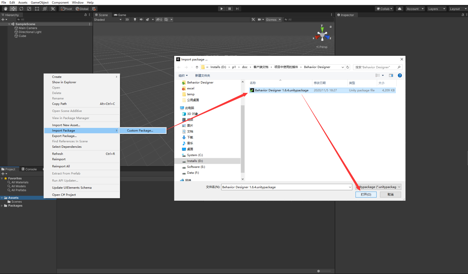Screen dimensions: 468x274
Task: Expand the Packages folder in Project panel
Action: (x=2, y=205)
